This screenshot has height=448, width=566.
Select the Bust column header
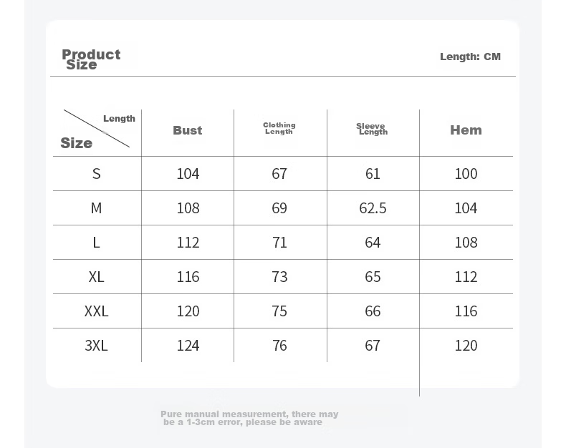[x=187, y=130]
